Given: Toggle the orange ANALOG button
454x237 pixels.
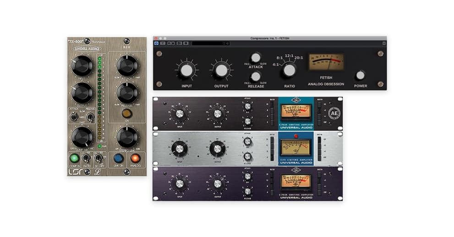Looking at the screenshot, I should tap(135, 158).
